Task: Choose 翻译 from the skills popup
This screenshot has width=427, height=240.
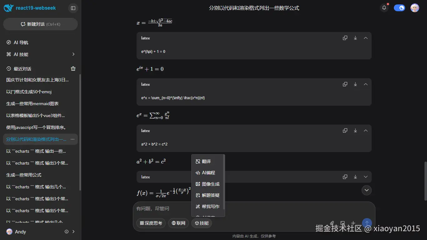Action: (208, 161)
